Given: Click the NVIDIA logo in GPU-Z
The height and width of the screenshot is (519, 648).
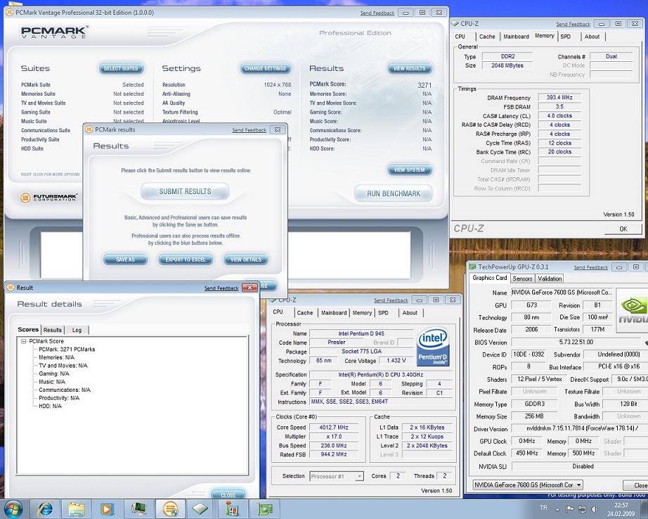Looking at the screenshot, I should (633, 310).
